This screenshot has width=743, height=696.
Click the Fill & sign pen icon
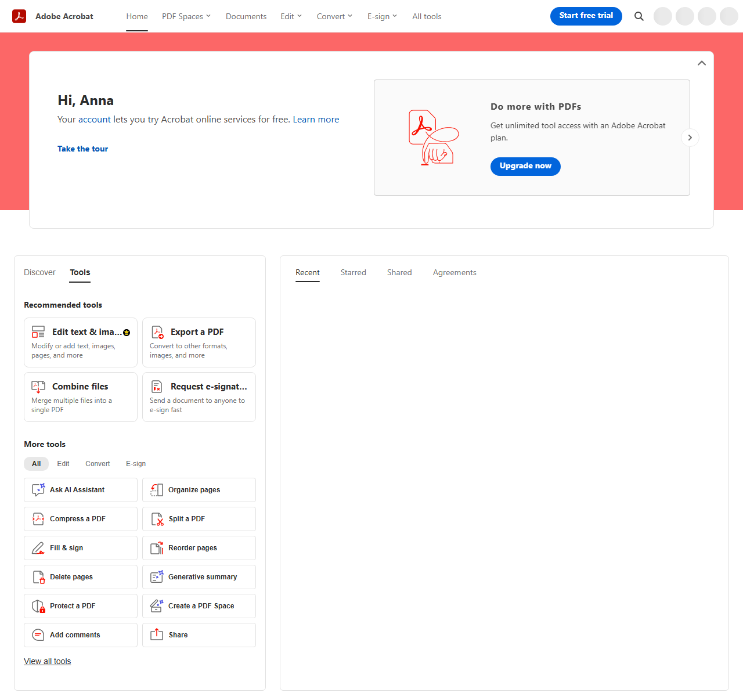point(38,548)
